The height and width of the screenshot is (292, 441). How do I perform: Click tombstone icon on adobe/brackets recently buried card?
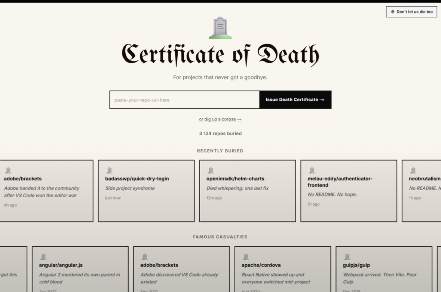point(9,170)
